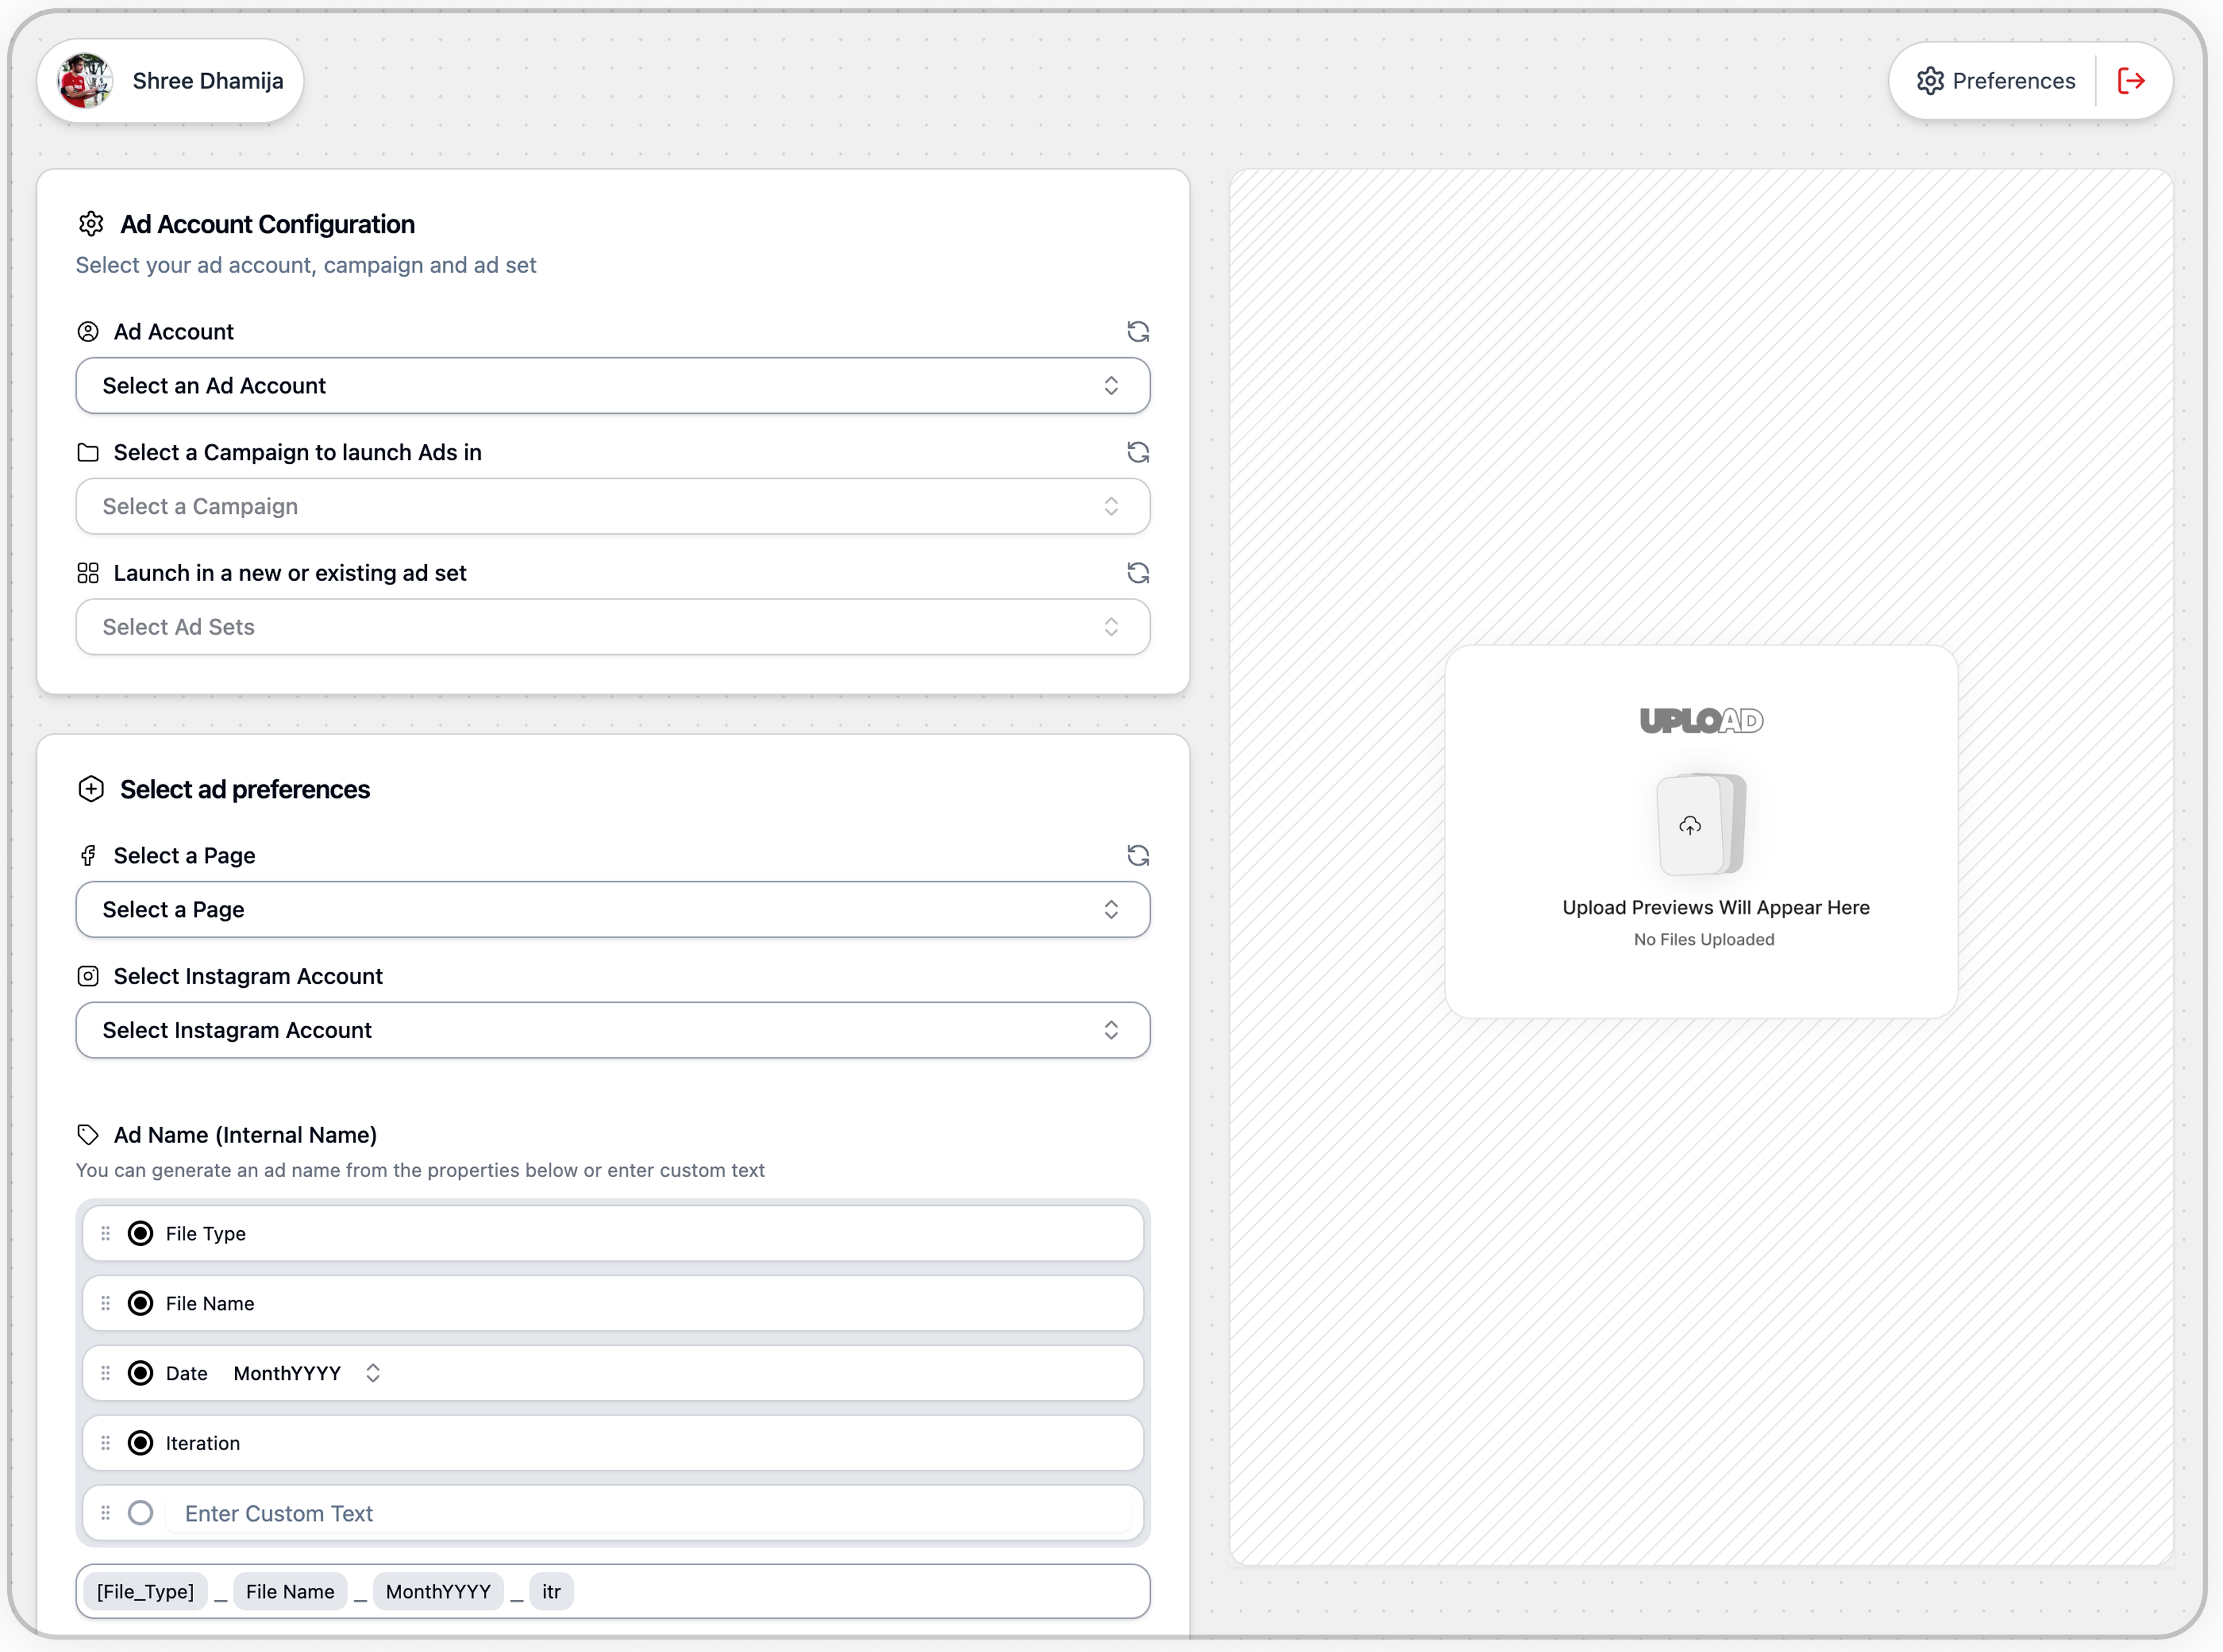Open Select a Campaign dropdown
Viewport: 2223px width, 1652px height.
tap(613, 507)
